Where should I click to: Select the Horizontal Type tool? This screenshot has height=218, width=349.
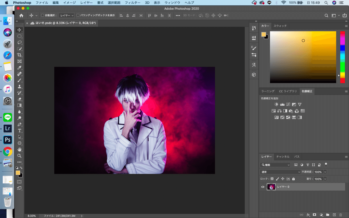click(x=19, y=131)
